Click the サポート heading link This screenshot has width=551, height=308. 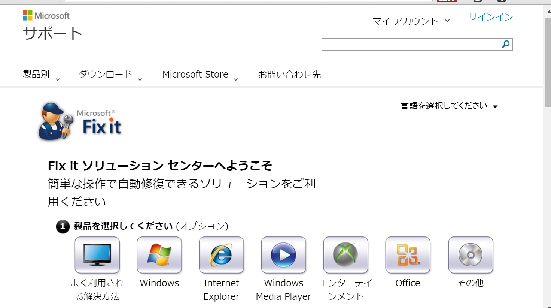click(x=52, y=34)
